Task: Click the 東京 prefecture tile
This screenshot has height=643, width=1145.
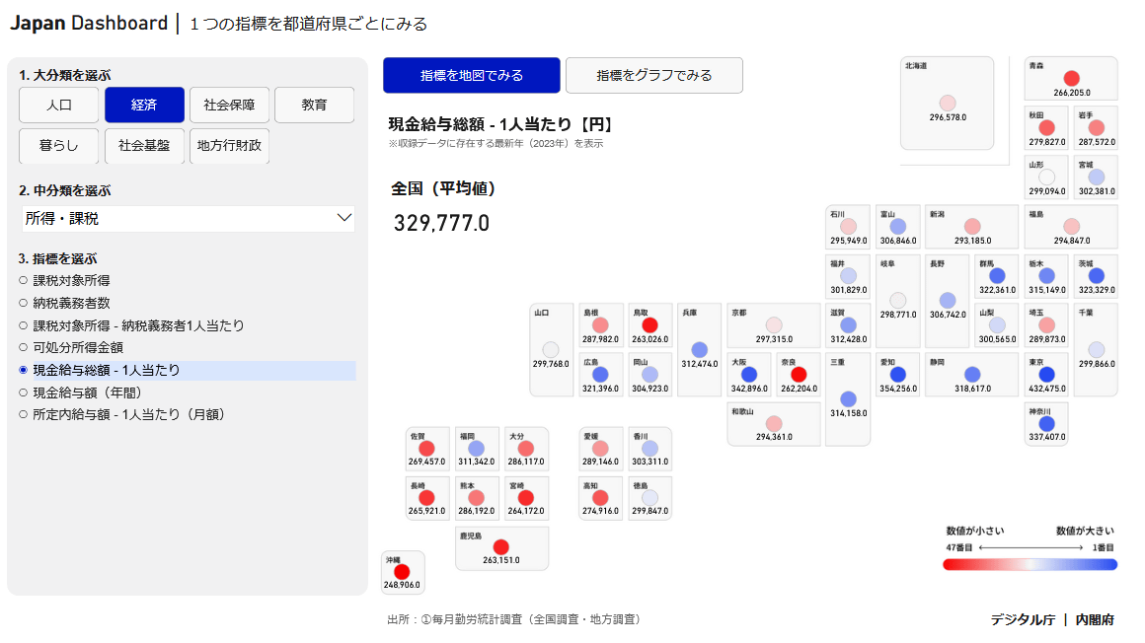Action: (1046, 375)
